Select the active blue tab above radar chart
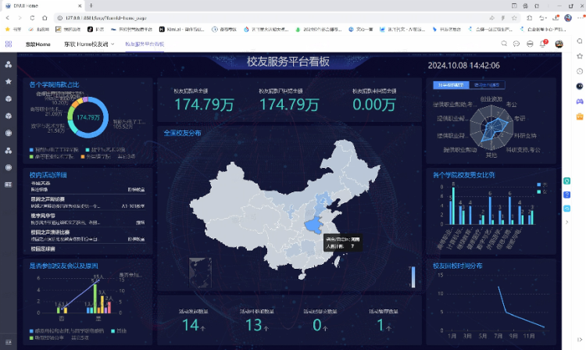This screenshot has width=586, height=350. pyautogui.click(x=451, y=85)
